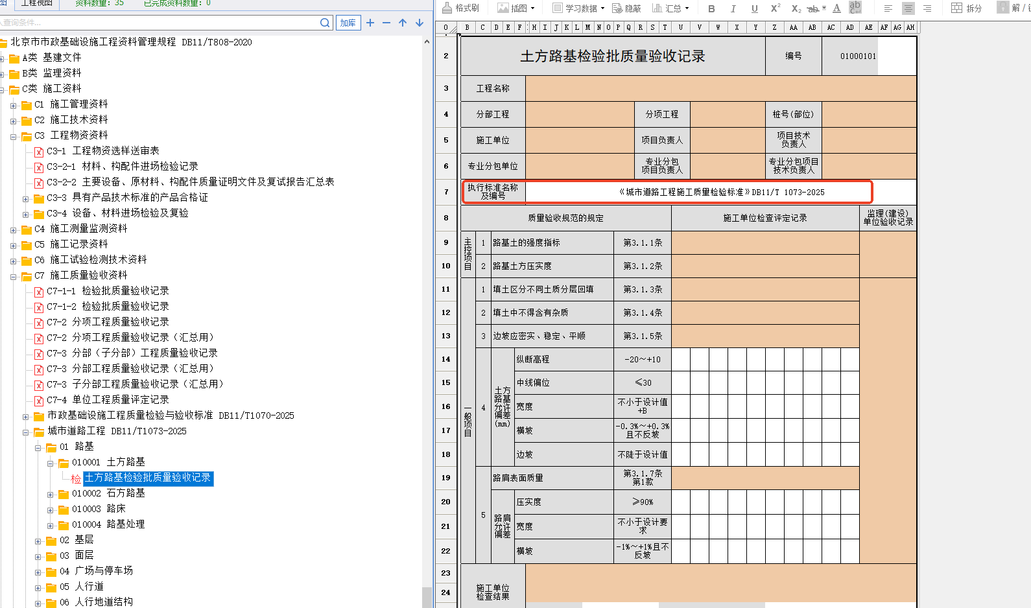This screenshot has height=608, width=1031.
Task: Click the 加库 button
Action: [x=348, y=23]
